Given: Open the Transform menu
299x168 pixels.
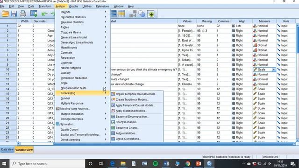Looking at the screenshot, I should click(x=45, y=6).
